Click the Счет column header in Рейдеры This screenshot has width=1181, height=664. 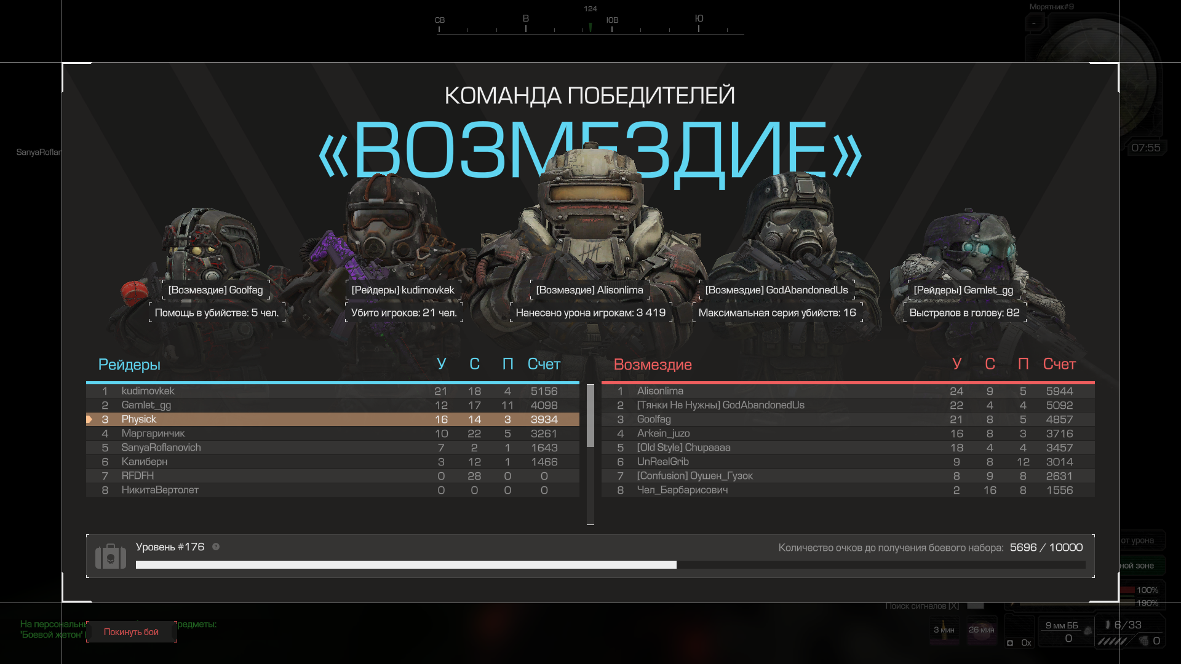point(544,364)
